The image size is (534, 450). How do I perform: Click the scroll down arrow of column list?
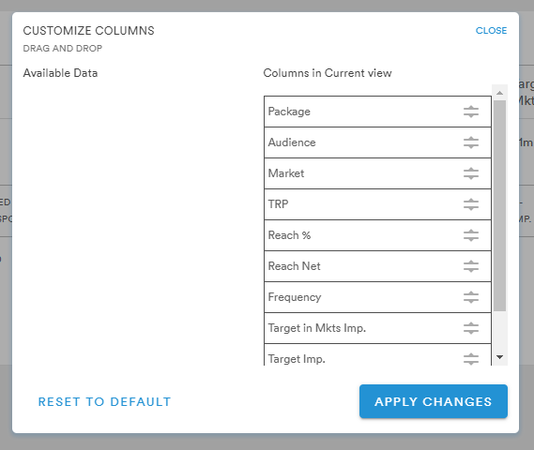coord(499,357)
